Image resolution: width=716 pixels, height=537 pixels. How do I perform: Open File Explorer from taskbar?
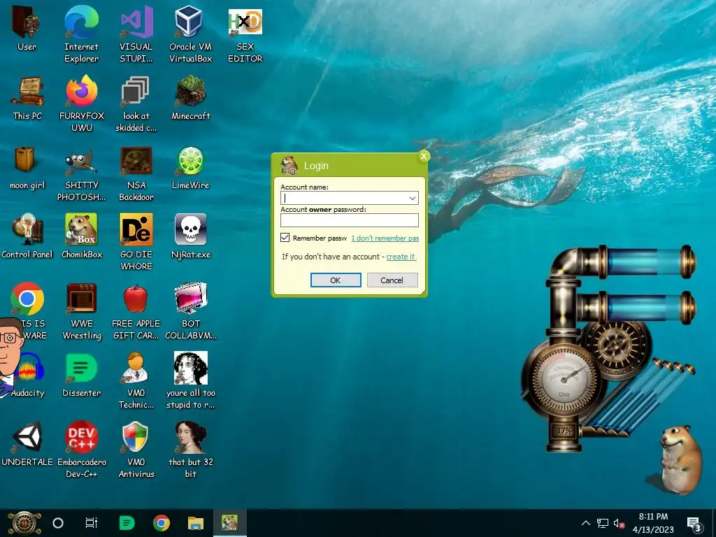click(196, 523)
